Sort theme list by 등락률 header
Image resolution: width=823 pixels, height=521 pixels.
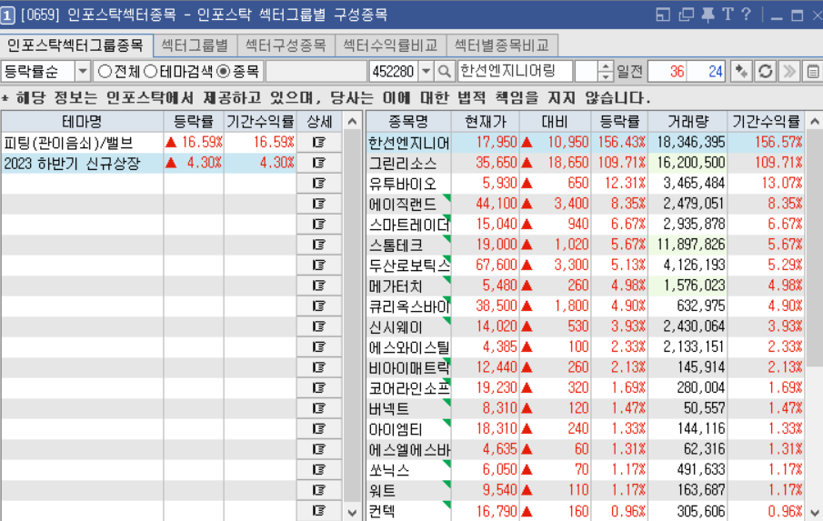click(x=194, y=122)
